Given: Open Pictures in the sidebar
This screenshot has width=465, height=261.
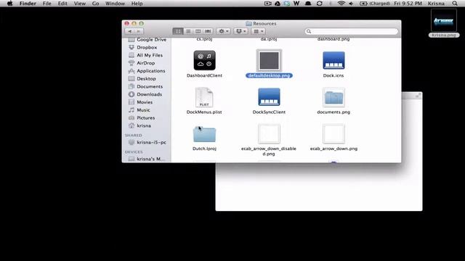Looking at the screenshot, I should point(142,117).
